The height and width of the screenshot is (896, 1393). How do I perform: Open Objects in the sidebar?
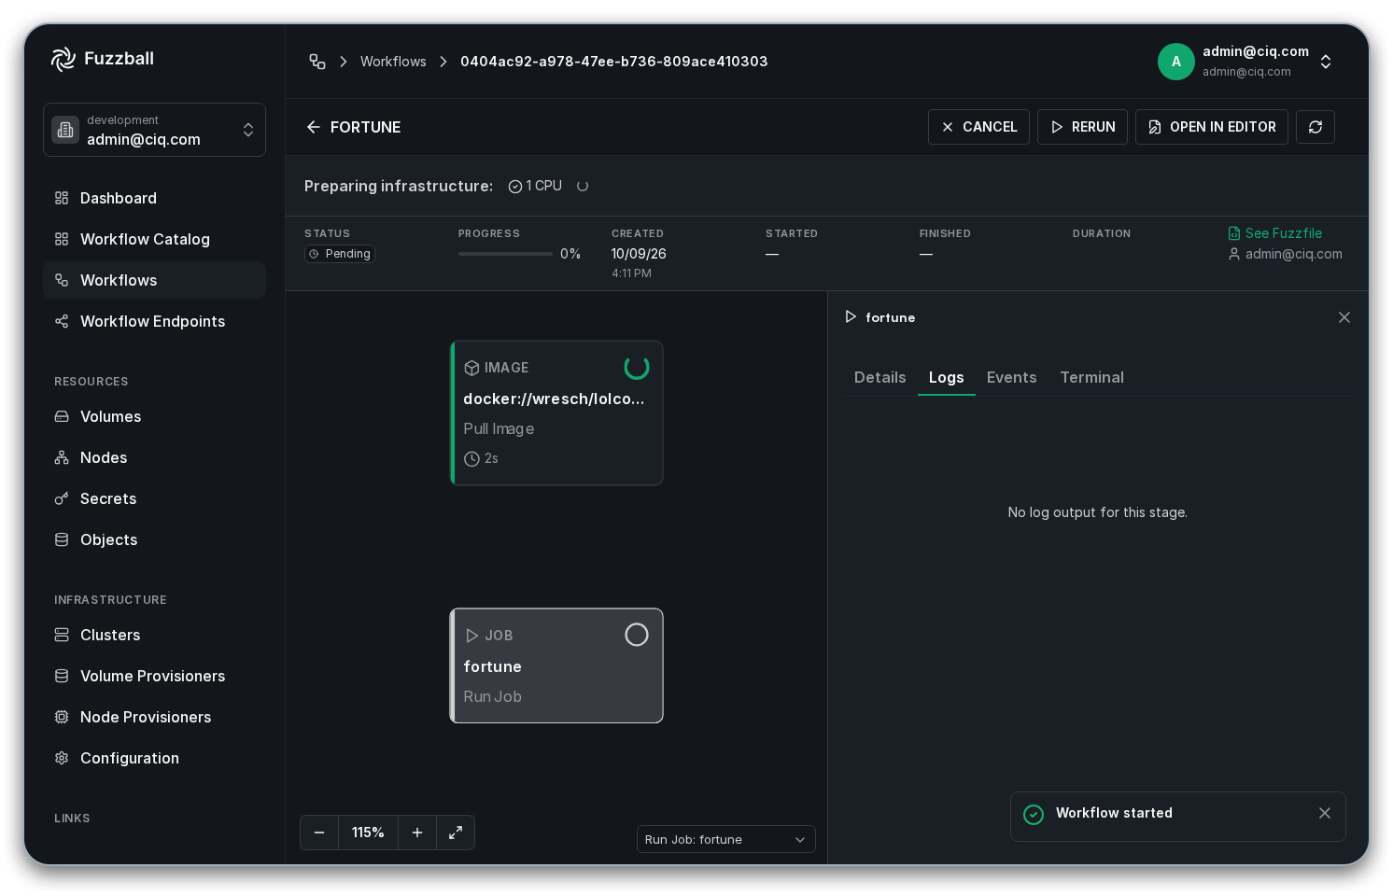click(x=154, y=539)
